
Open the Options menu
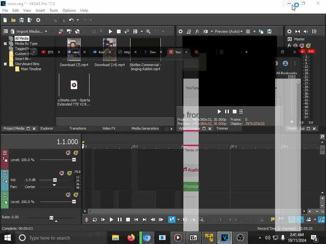tap(69, 10)
